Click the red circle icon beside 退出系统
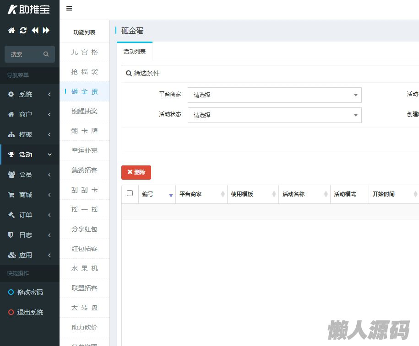Screen dimensions: 419x346 point(11,312)
